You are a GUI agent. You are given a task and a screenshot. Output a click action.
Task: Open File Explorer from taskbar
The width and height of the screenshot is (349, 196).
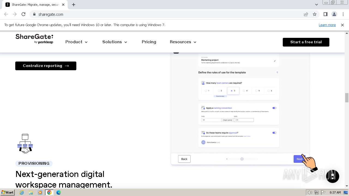pyautogui.click(x=31, y=192)
